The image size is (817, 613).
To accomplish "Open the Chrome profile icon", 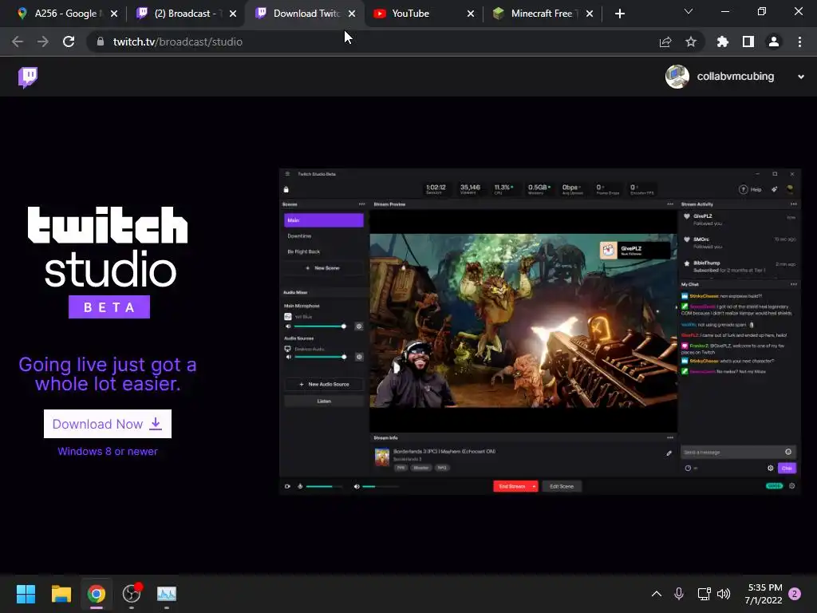I will coord(774,42).
